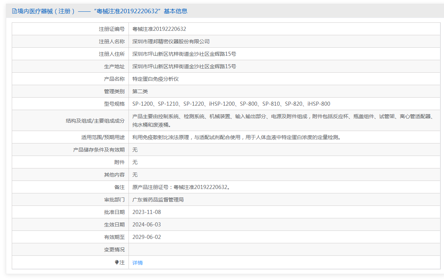
Task: Select the address value in the 生产地址 row
Action: [x=184, y=66]
